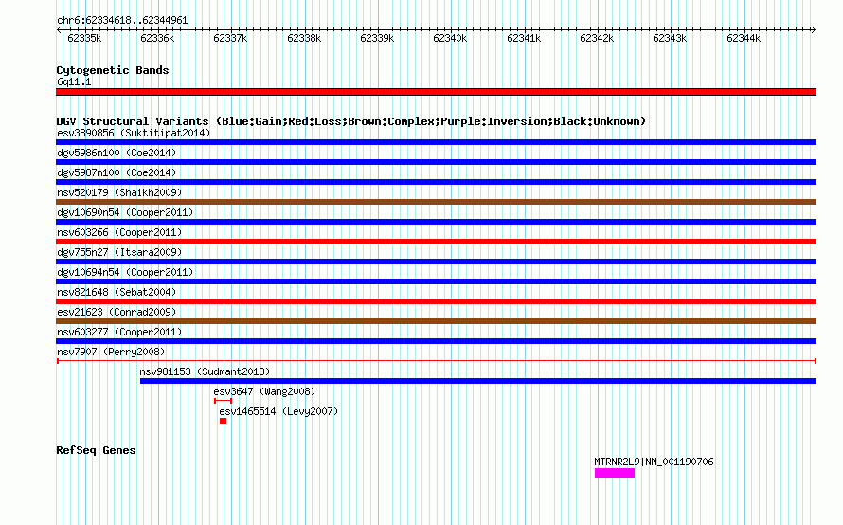Click the 62335k ruler tick label
Viewport: 843px width, 525px height.
click(84, 38)
